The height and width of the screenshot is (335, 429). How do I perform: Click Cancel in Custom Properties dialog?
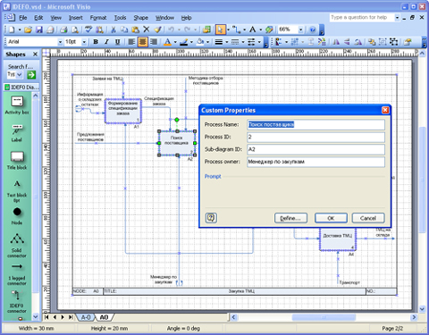pos(368,218)
